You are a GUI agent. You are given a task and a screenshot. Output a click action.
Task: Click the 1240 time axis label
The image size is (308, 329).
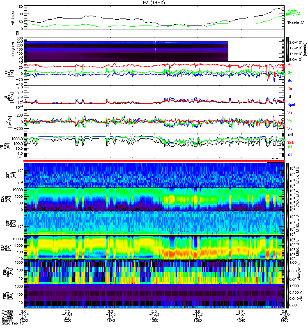pyautogui.click(x=110, y=320)
